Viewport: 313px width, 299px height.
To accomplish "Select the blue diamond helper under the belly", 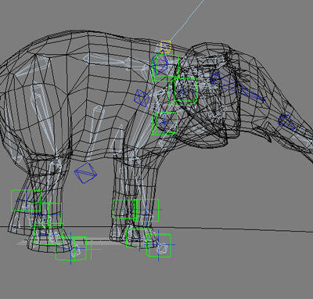I will 85,172.
